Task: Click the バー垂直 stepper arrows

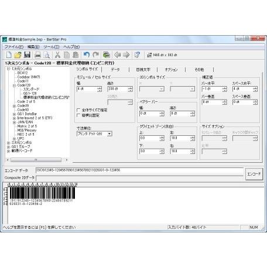Action: tap(224, 102)
